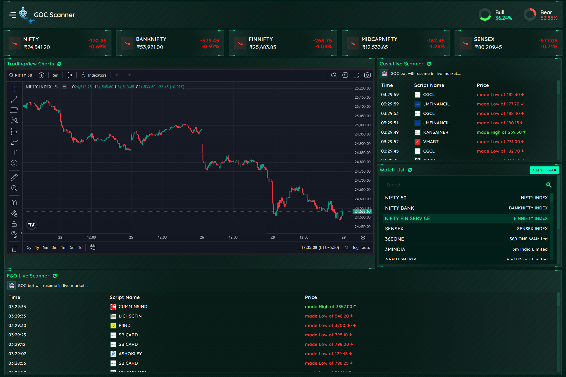Activate the zoom in tool
Screen dimensions: 566x377
tap(14, 188)
